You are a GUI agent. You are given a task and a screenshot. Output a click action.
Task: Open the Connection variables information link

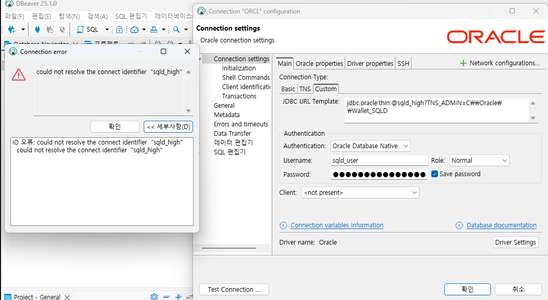tap(337, 225)
